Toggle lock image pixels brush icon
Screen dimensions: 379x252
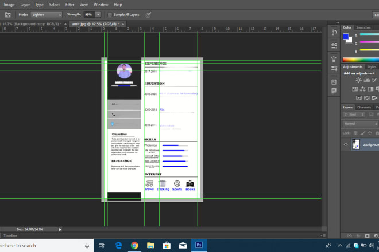pos(363,133)
